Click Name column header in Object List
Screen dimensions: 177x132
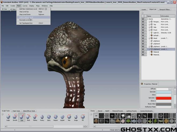153,16
